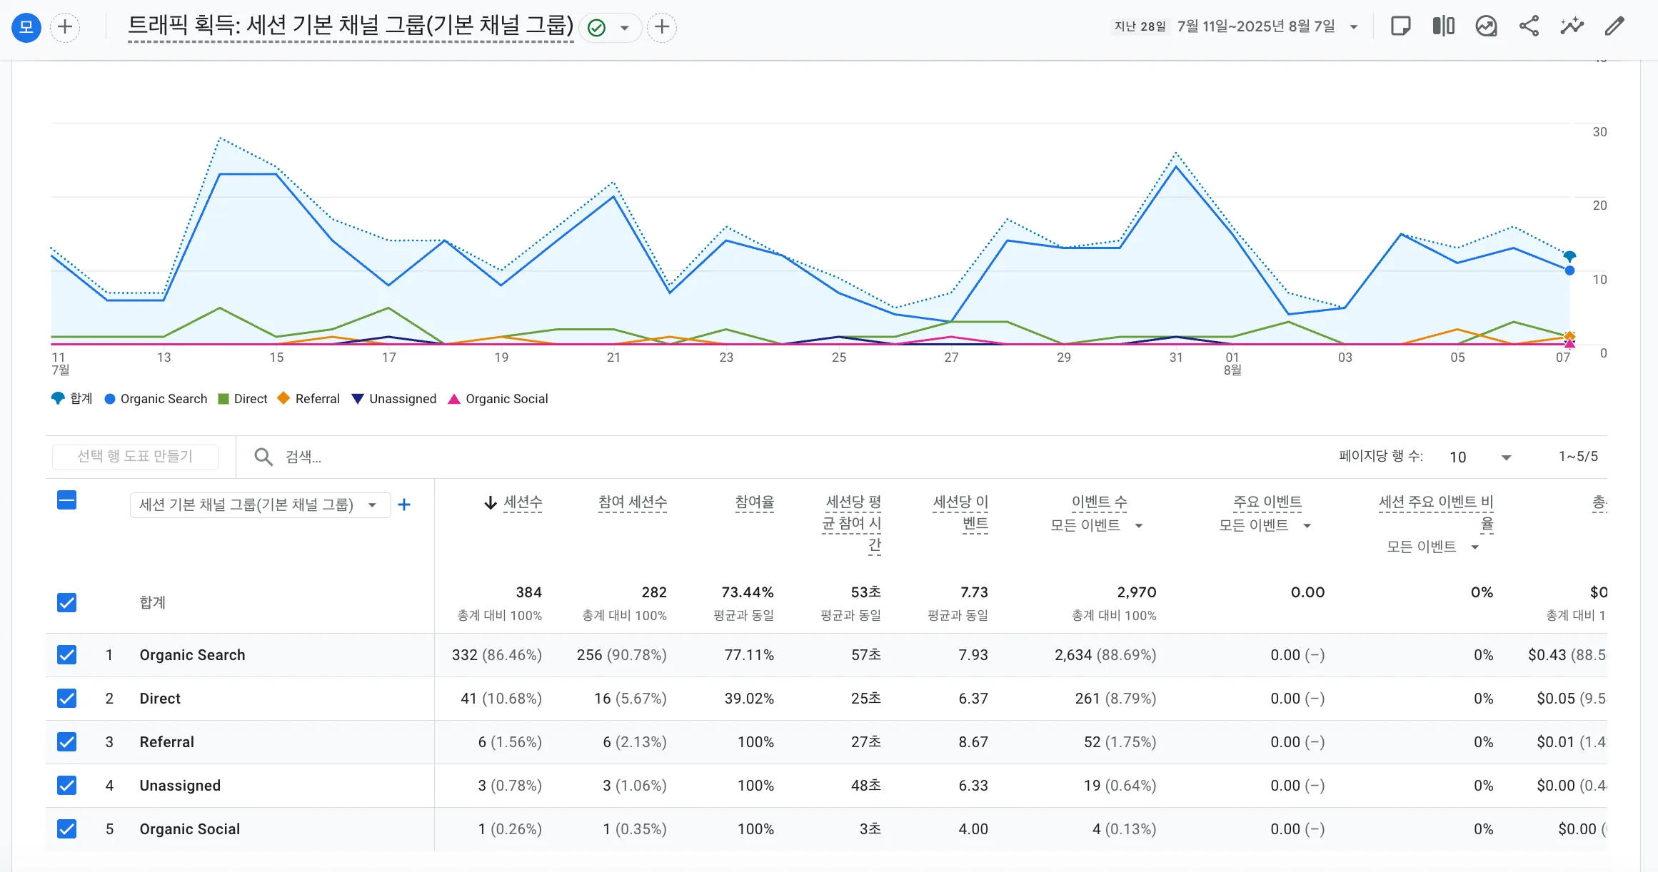Open the notes/annotations icon
The height and width of the screenshot is (872, 1658).
pyautogui.click(x=1401, y=26)
